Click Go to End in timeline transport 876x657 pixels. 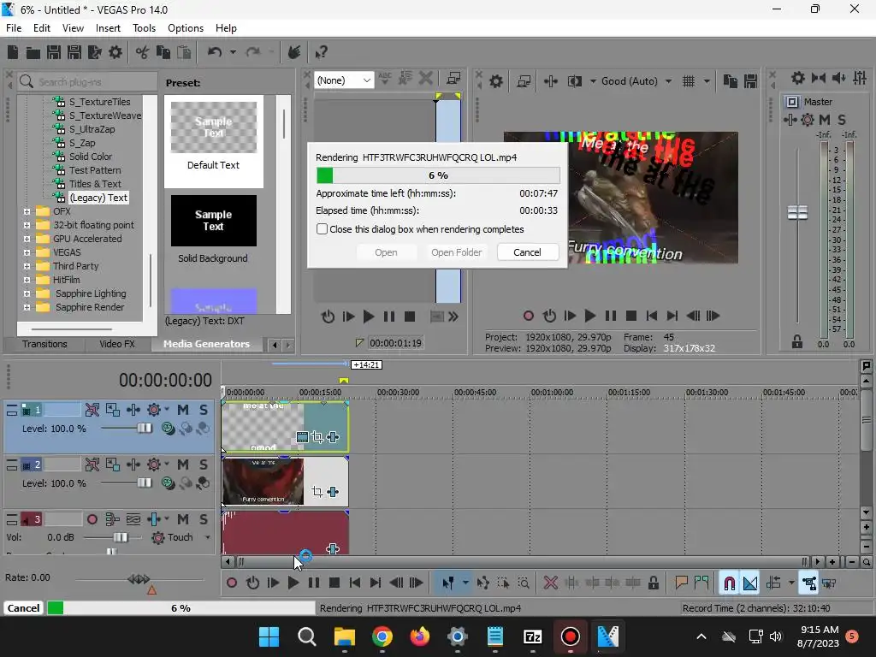click(376, 583)
